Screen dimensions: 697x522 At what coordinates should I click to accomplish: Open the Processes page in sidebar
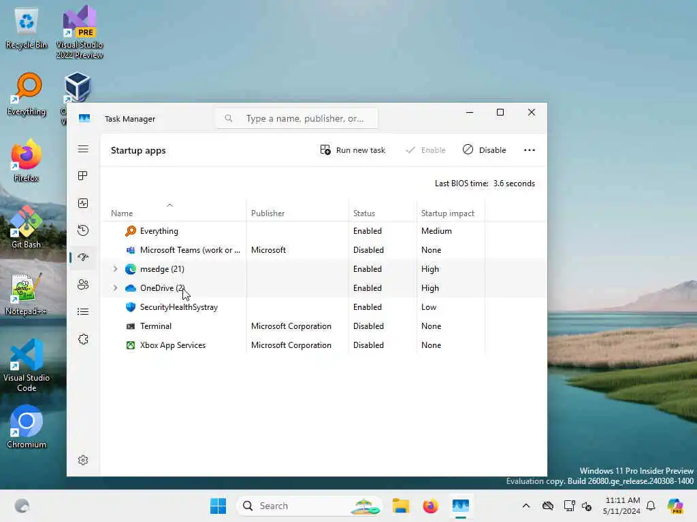[83, 176]
